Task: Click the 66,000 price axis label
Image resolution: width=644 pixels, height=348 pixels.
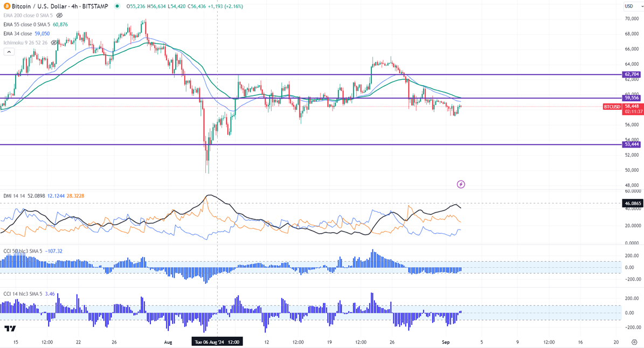Action: (x=632, y=49)
